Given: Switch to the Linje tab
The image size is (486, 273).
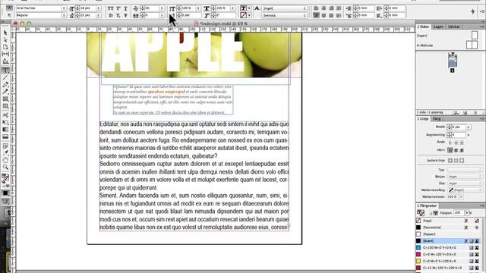Looking at the screenshot, I should point(424,119).
